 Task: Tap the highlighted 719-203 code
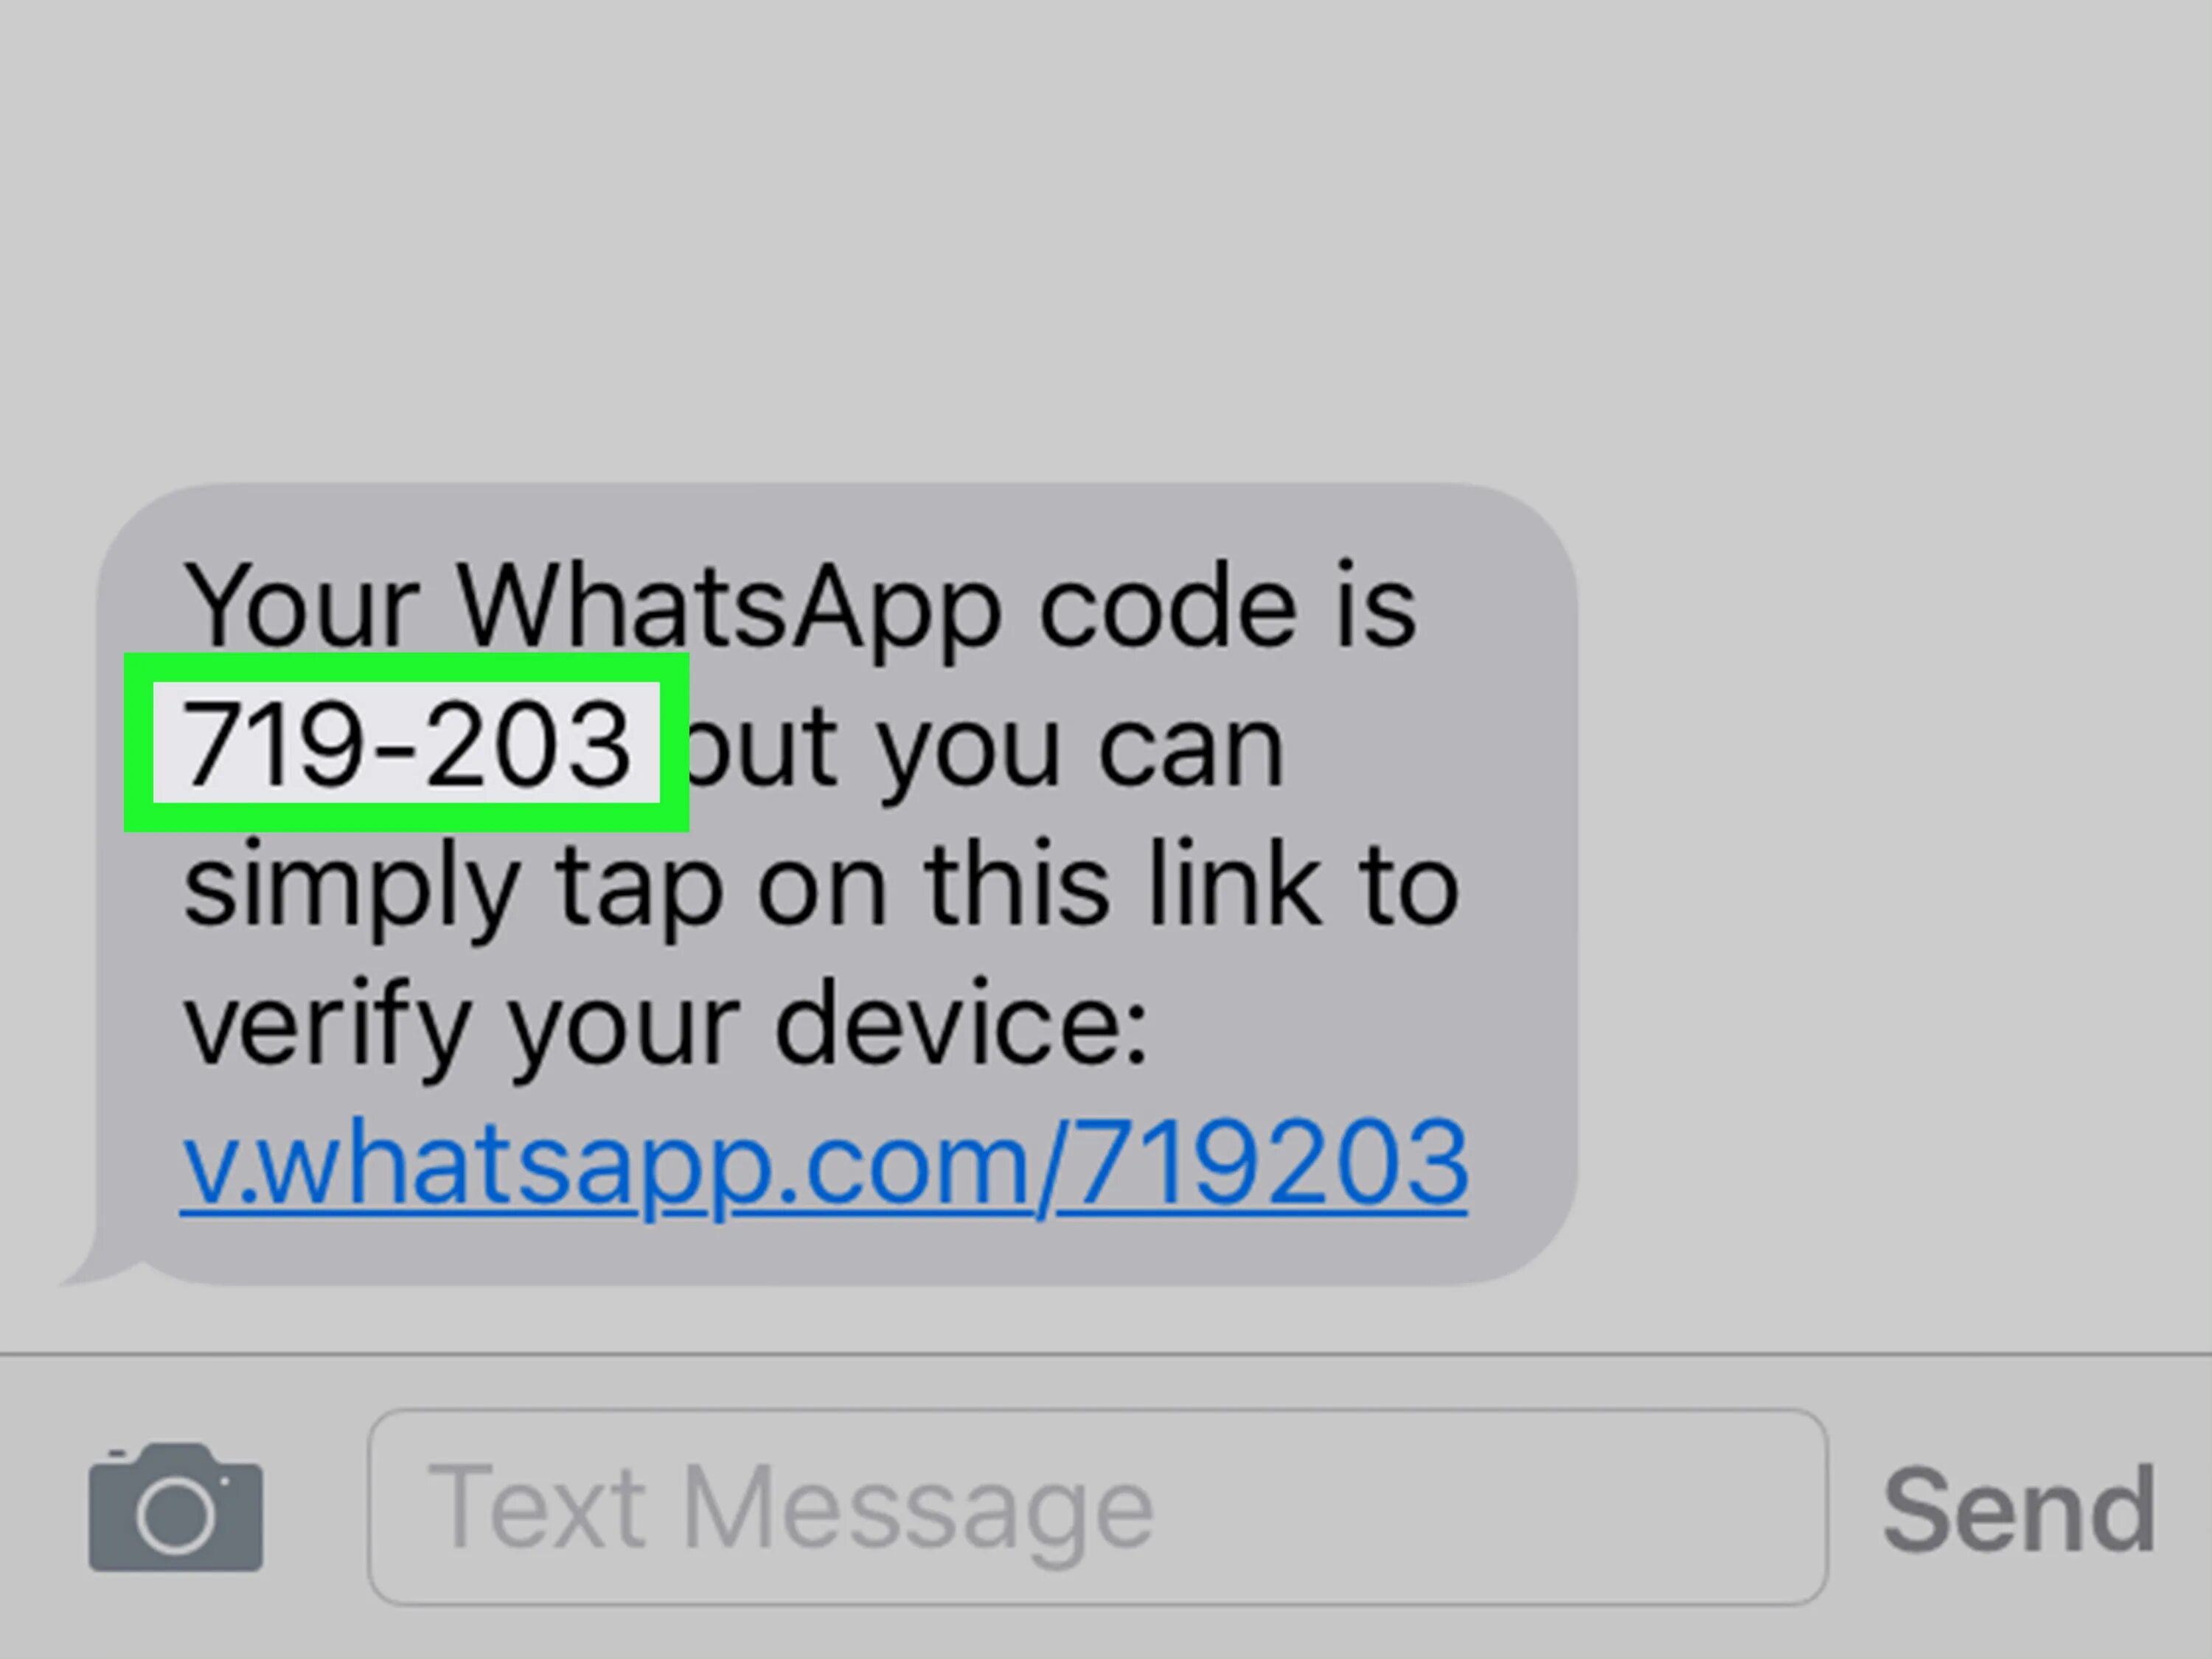[x=406, y=742]
